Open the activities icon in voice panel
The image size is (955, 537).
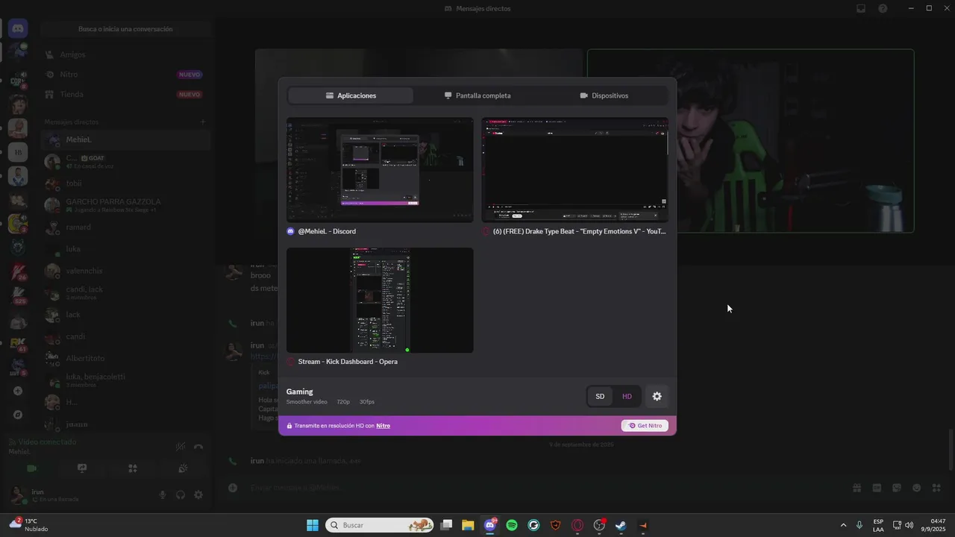click(133, 468)
